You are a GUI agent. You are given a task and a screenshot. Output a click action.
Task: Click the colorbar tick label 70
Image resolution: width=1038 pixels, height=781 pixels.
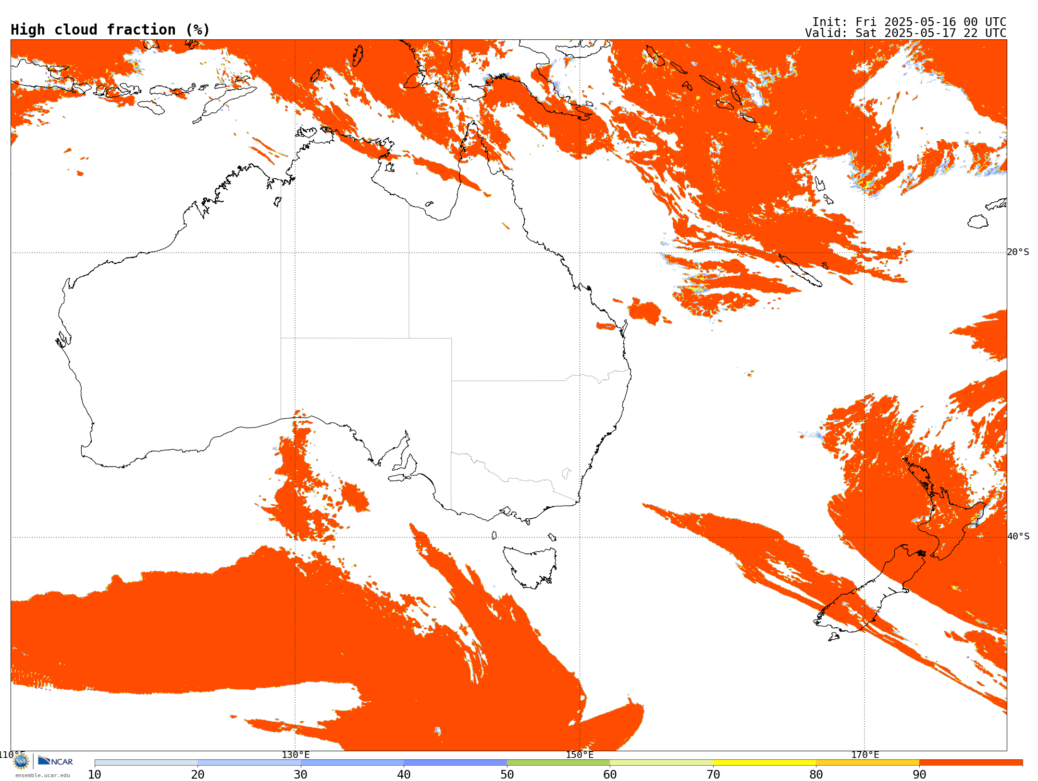tap(713, 775)
